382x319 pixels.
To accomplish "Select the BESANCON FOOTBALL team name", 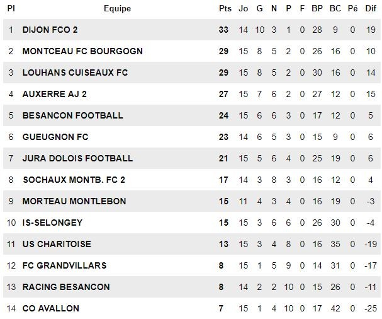I will (x=72, y=115).
